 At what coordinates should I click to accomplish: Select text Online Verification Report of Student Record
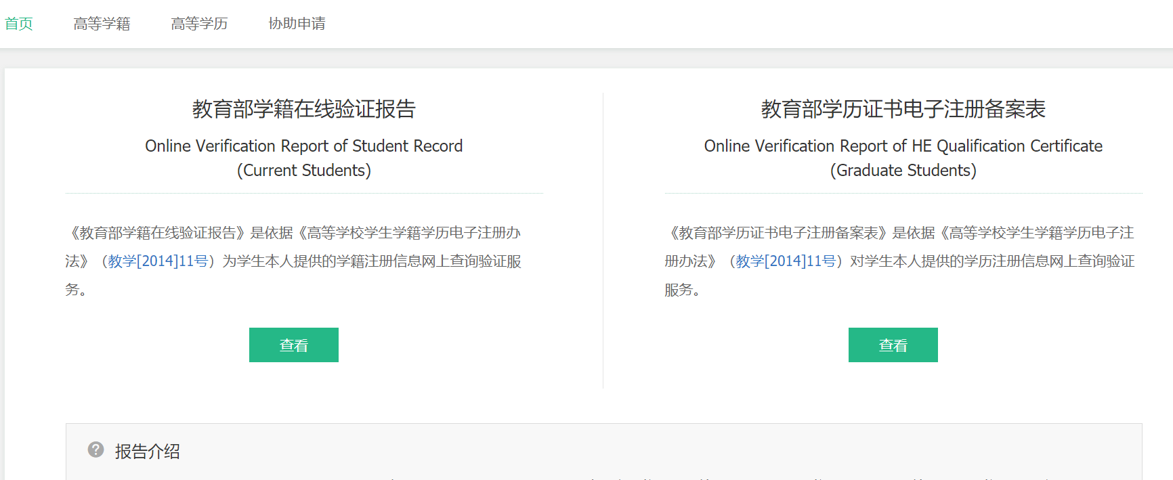click(304, 146)
